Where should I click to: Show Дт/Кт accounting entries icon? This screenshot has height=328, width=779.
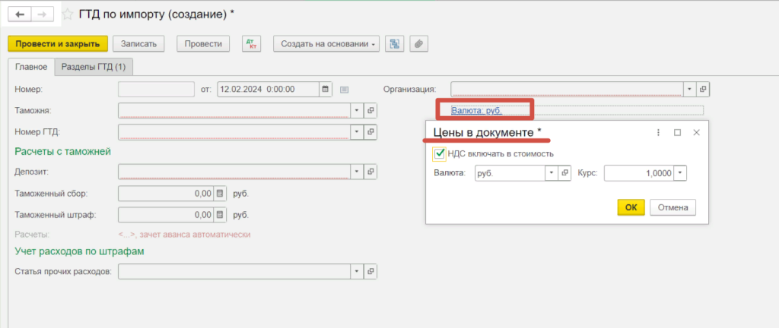click(x=251, y=44)
